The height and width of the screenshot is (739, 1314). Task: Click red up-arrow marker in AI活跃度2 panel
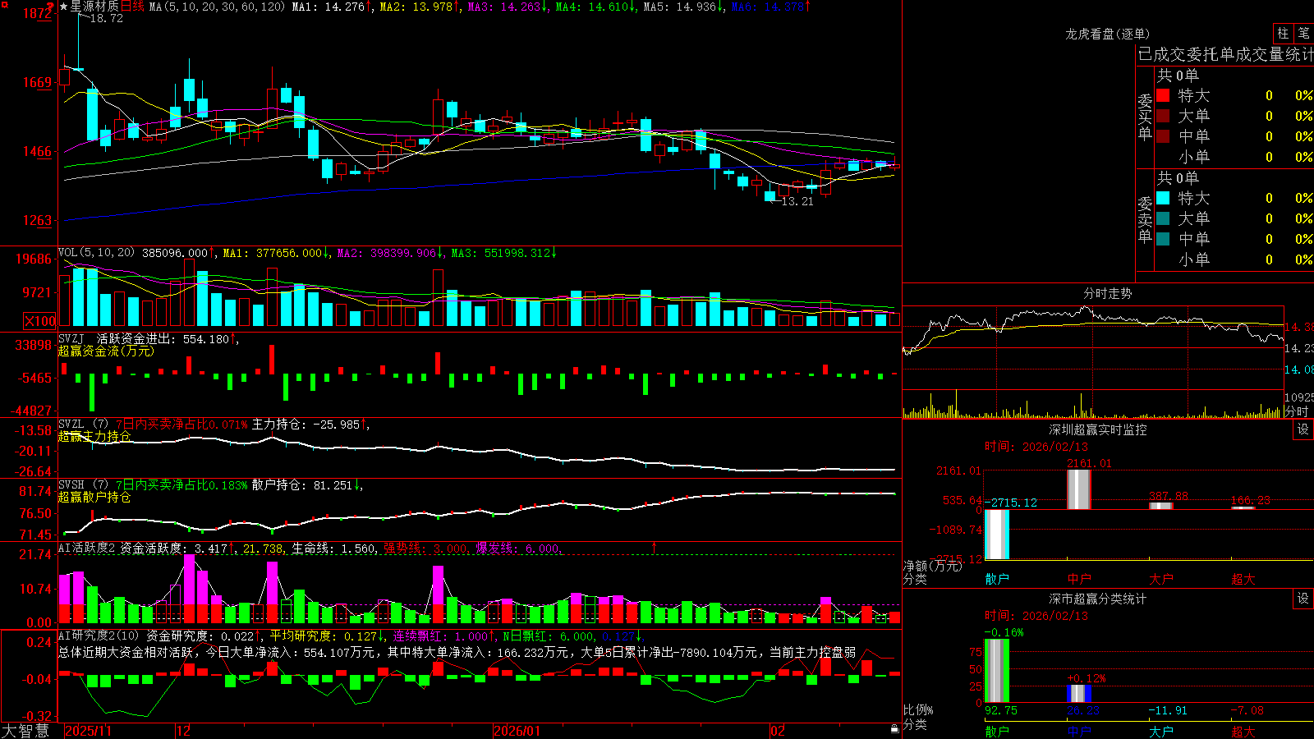click(x=655, y=547)
